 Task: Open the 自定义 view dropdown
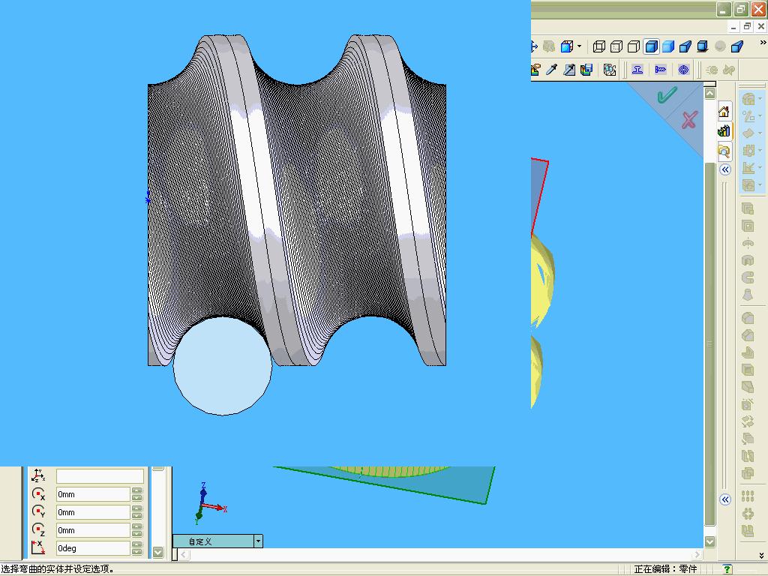pyautogui.click(x=258, y=541)
